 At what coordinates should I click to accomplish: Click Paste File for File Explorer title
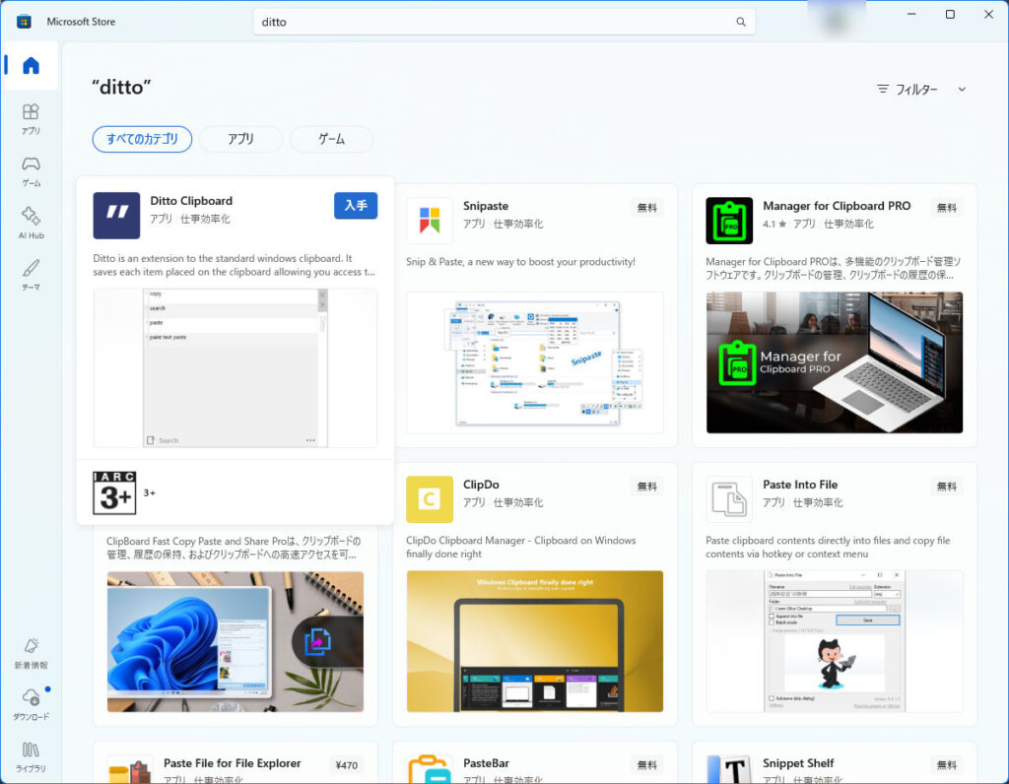tap(233, 762)
